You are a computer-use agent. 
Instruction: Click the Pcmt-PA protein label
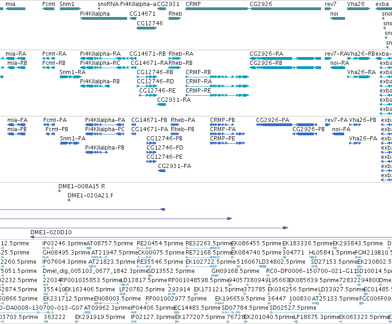click(55, 120)
